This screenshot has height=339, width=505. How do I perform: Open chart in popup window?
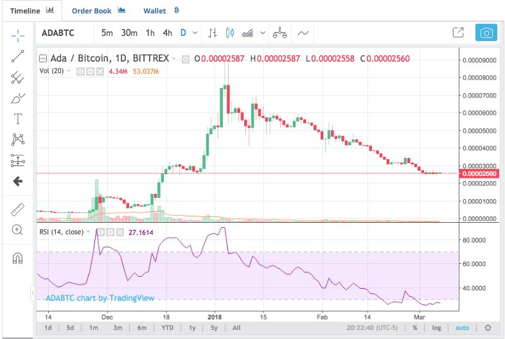458,33
